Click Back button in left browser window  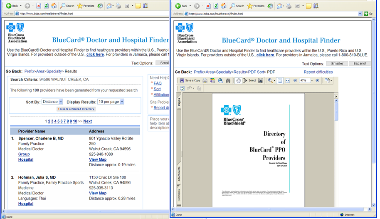point(12,6)
